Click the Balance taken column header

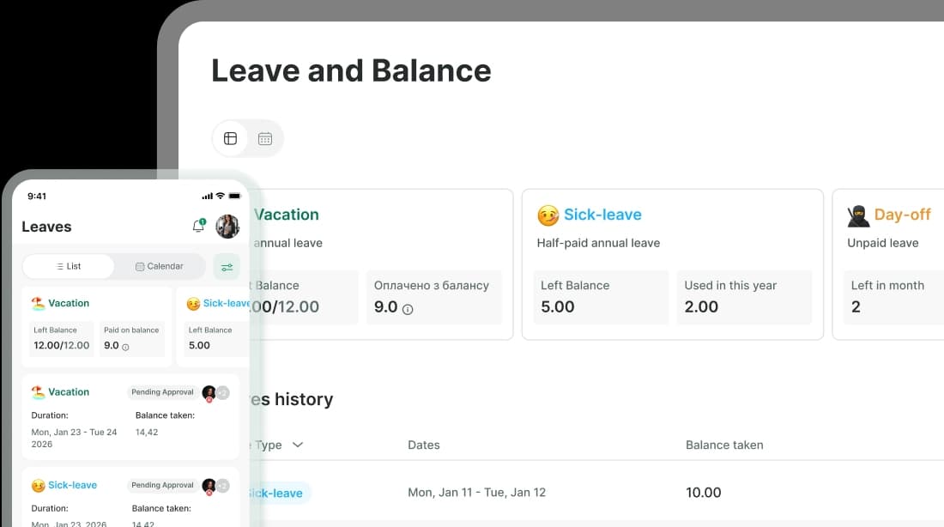pos(724,445)
